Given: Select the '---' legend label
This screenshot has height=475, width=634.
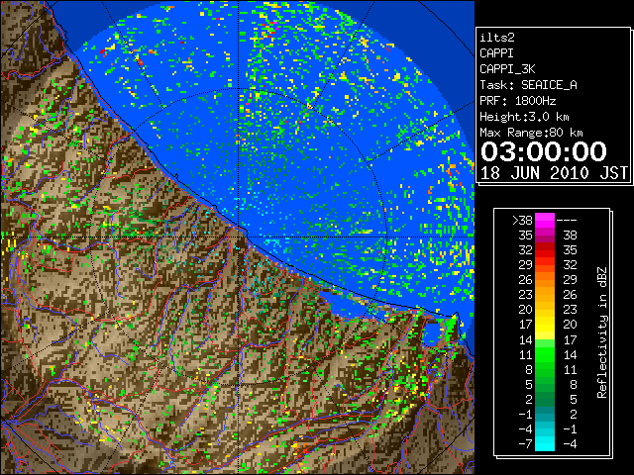Looking at the screenshot, I should click(x=567, y=221).
